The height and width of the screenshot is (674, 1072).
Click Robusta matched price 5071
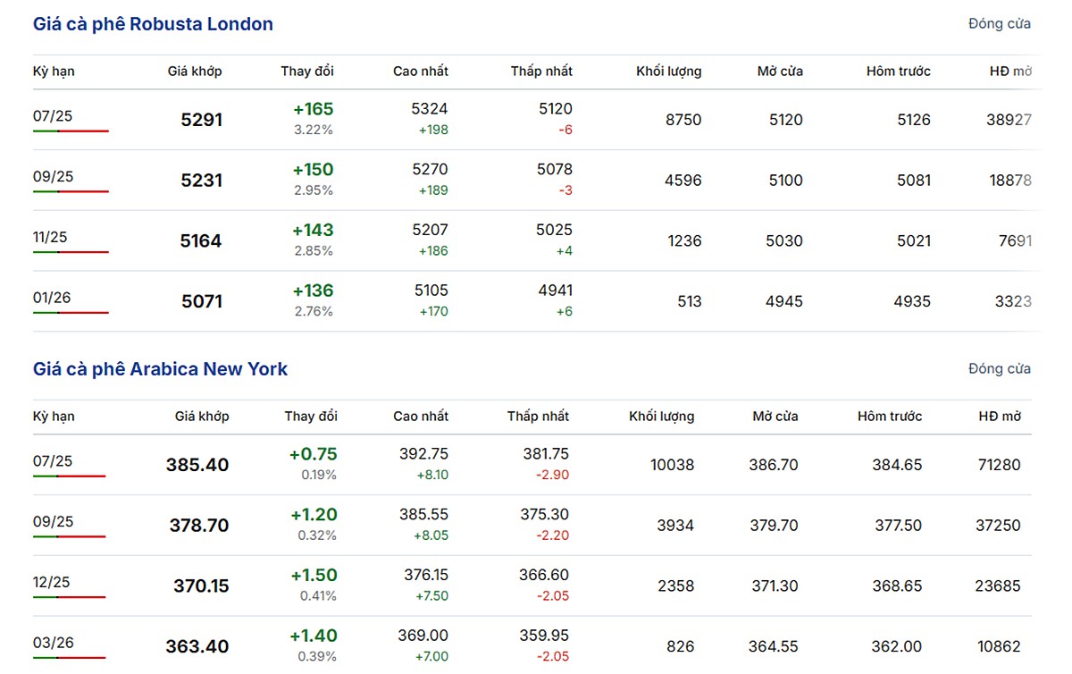(x=202, y=302)
